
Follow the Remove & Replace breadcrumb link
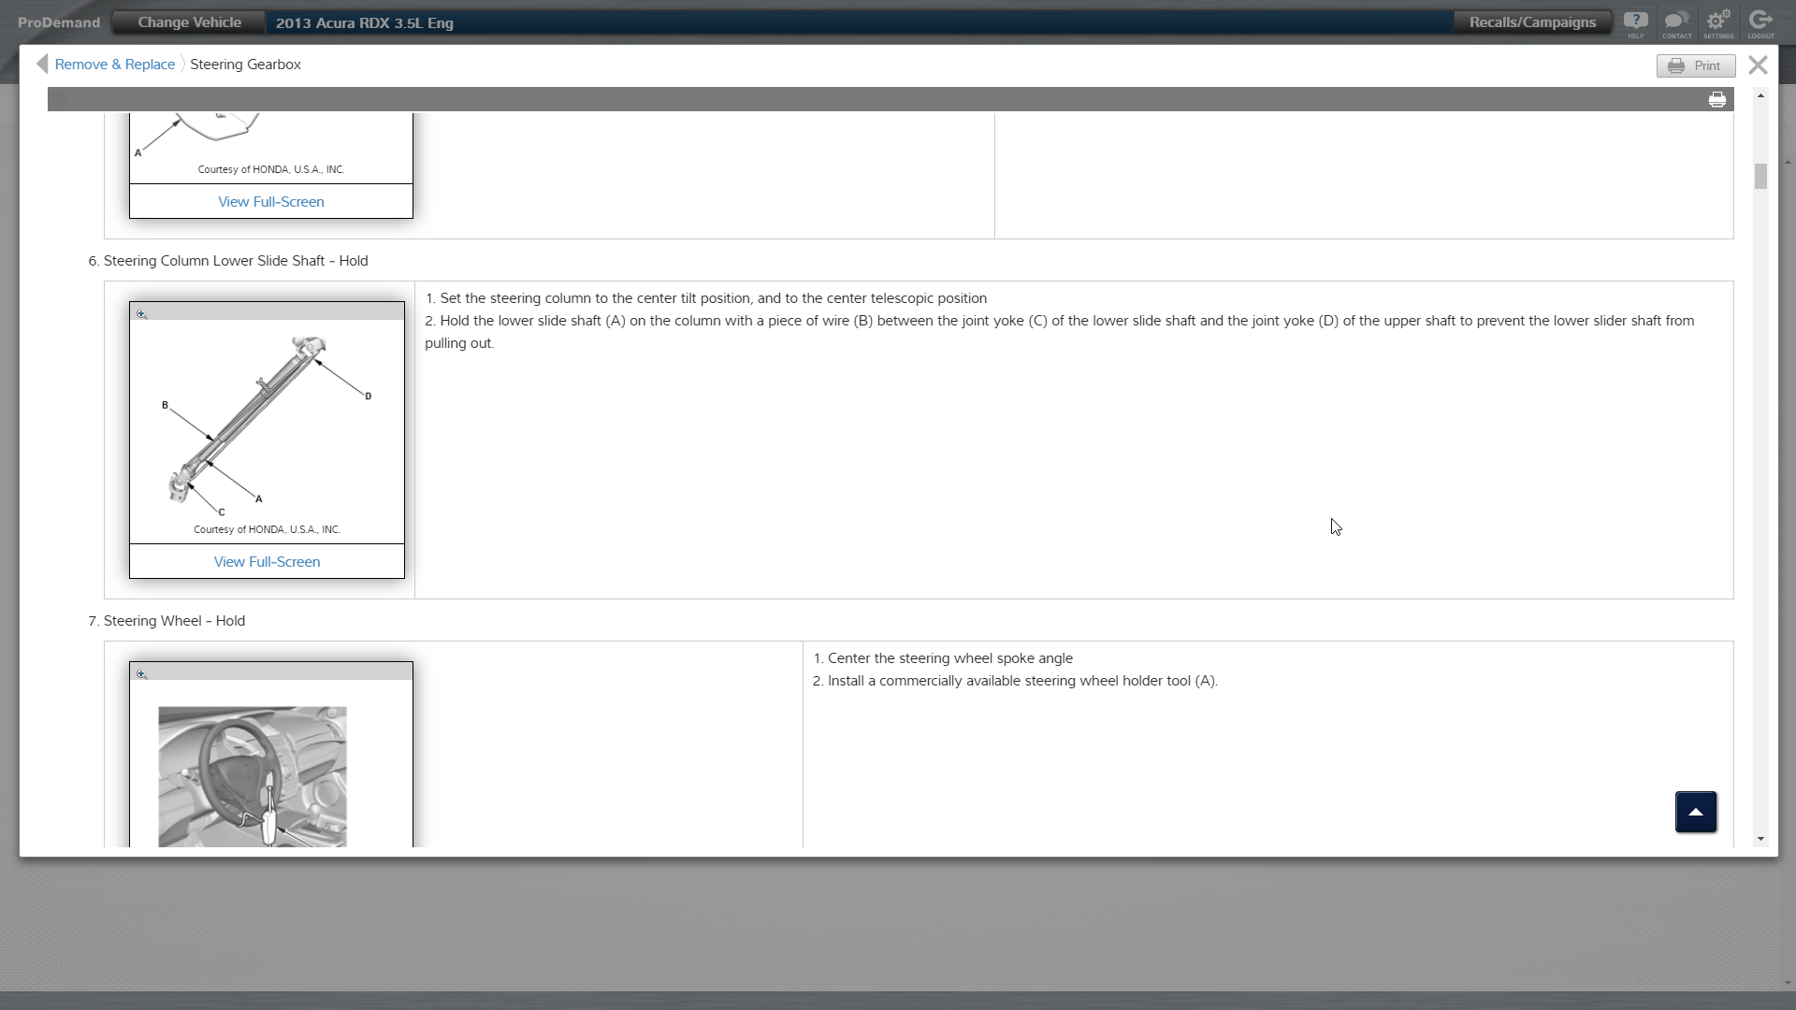point(114,65)
